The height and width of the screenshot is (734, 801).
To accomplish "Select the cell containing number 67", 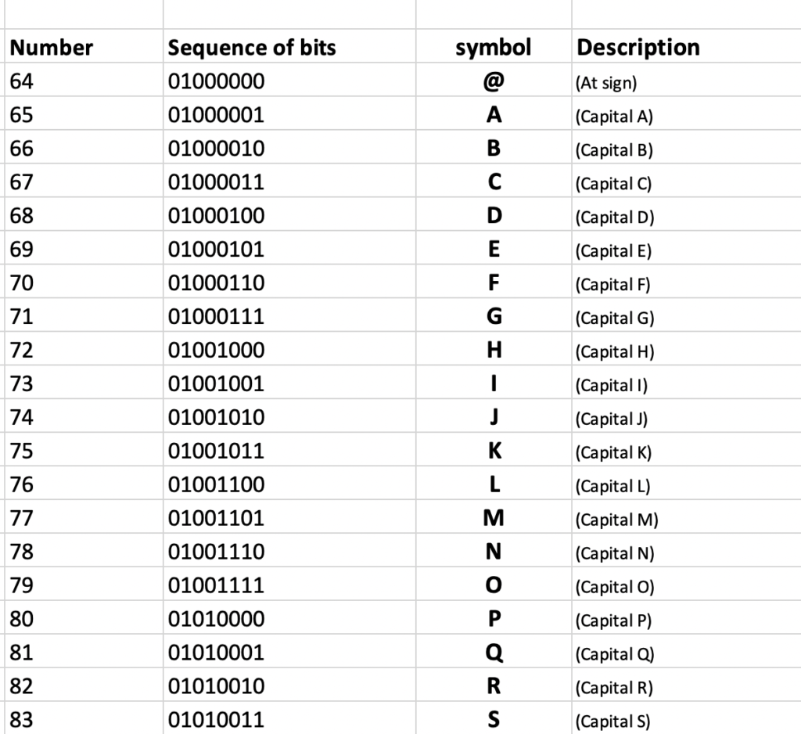I will tap(22, 182).
